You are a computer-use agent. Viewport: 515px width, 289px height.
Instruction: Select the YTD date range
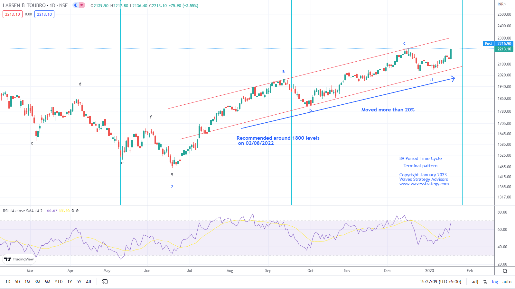59,282
